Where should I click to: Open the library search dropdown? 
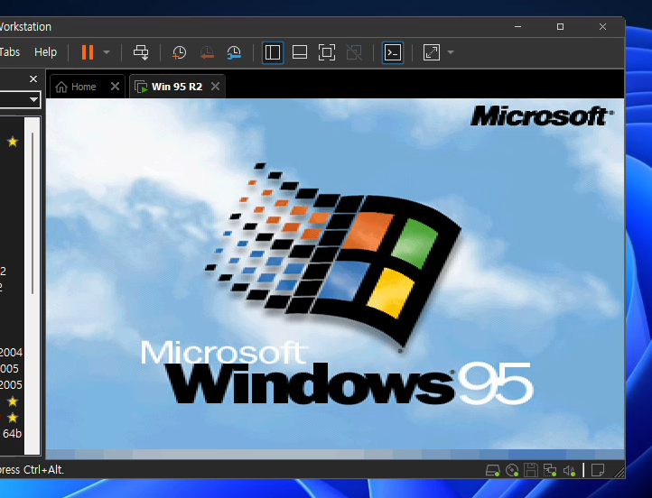[33, 99]
